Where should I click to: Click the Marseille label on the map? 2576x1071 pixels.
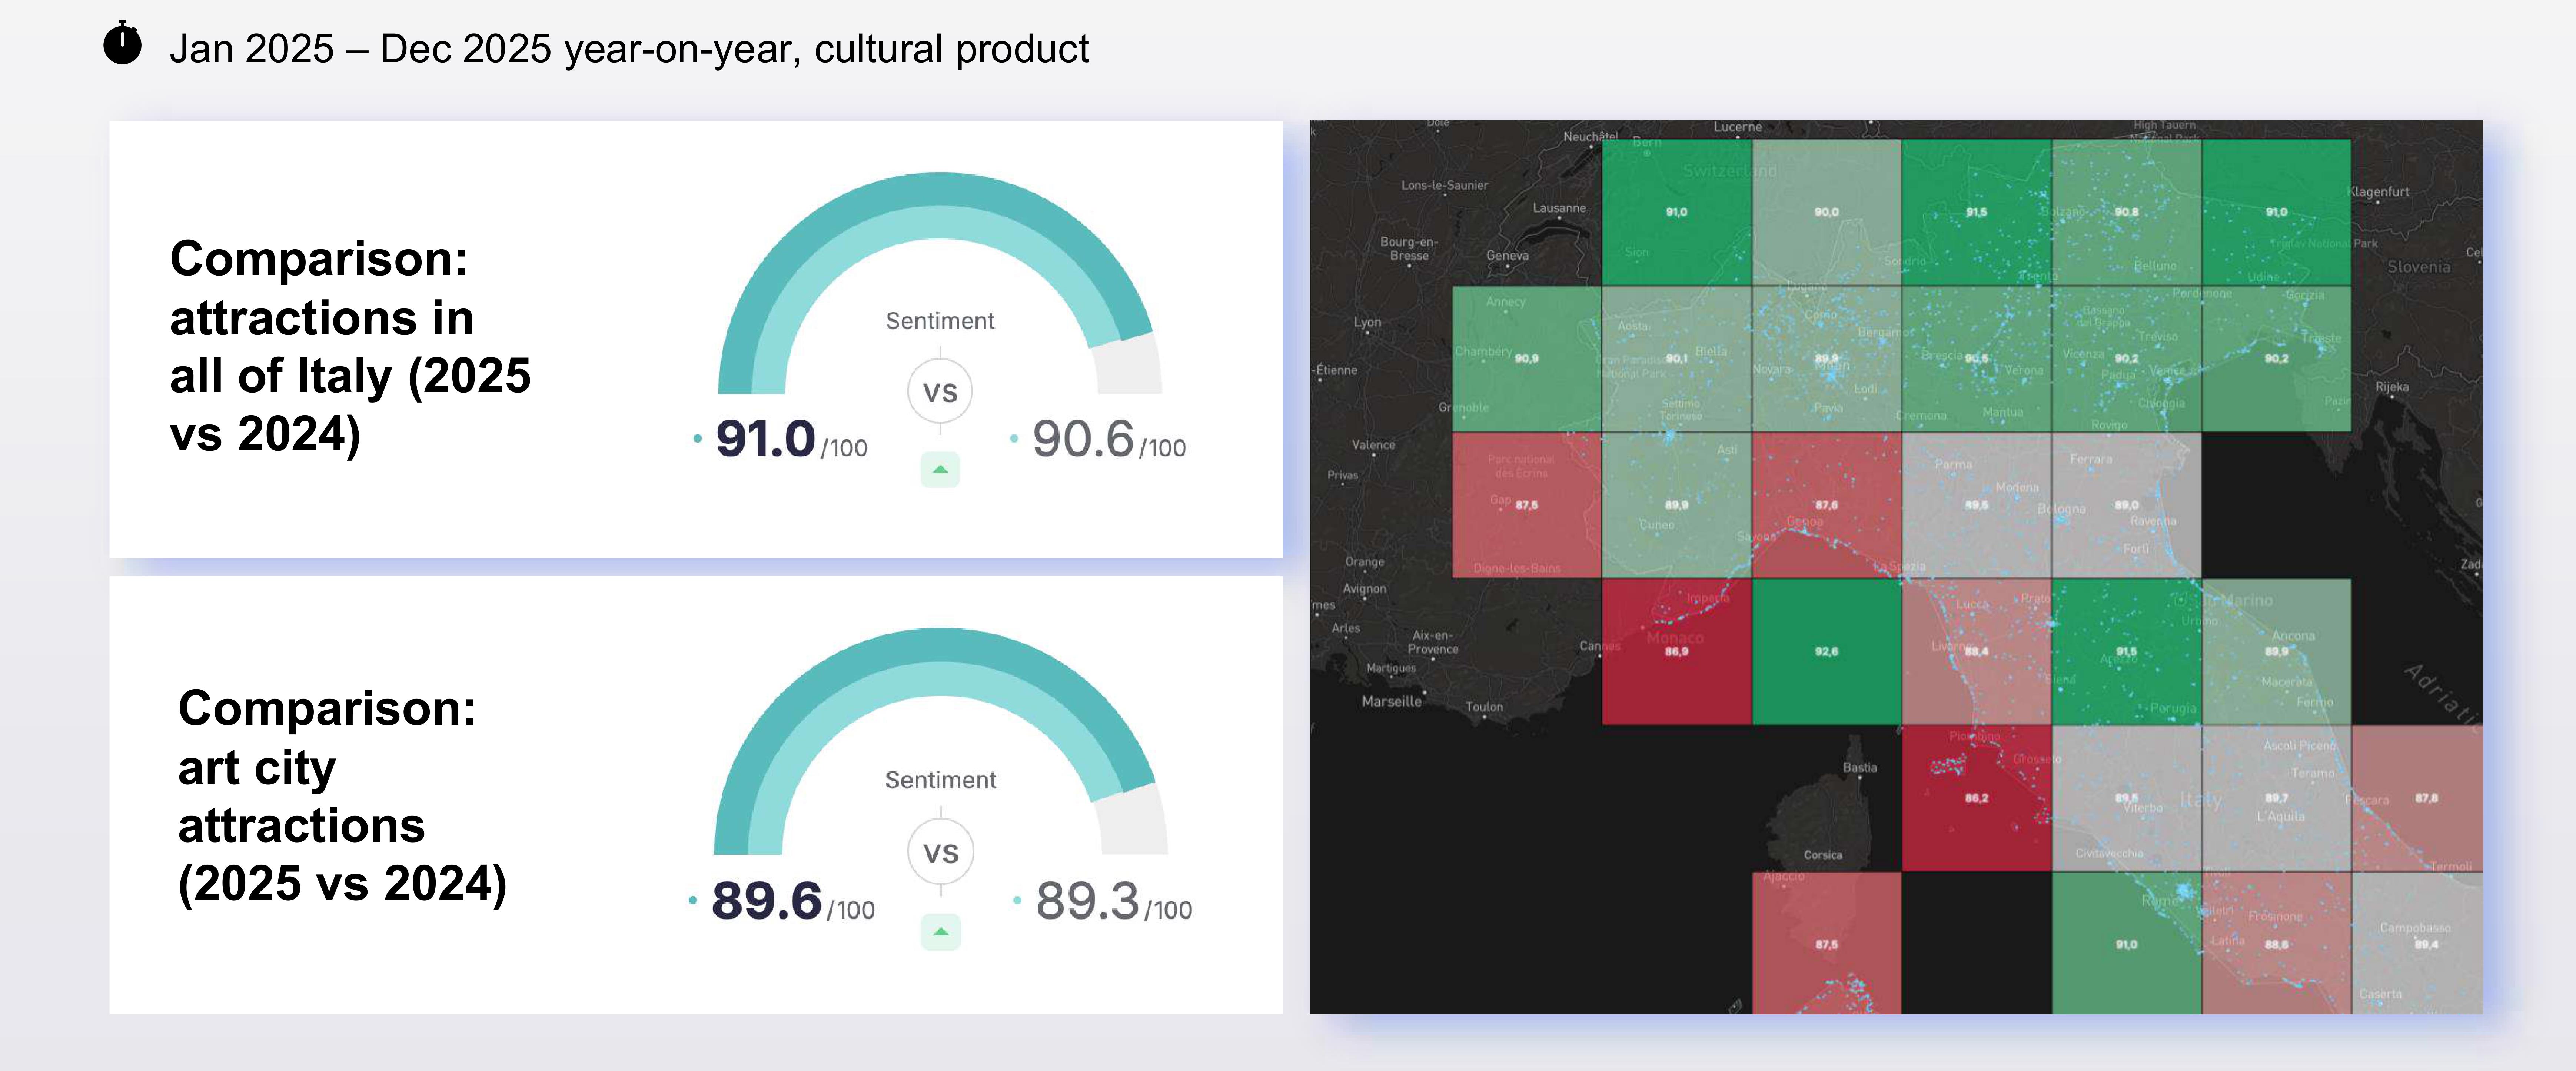[x=1391, y=702]
